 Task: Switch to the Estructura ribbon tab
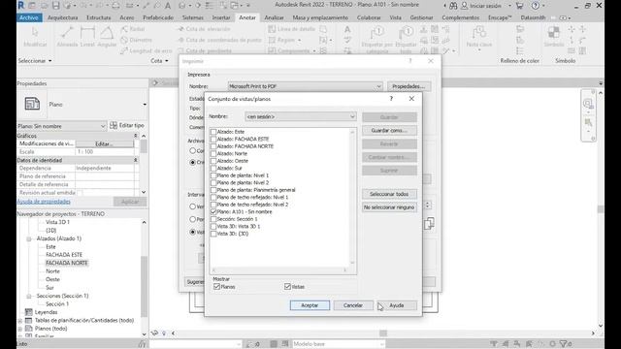pyautogui.click(x=99, y=17)
